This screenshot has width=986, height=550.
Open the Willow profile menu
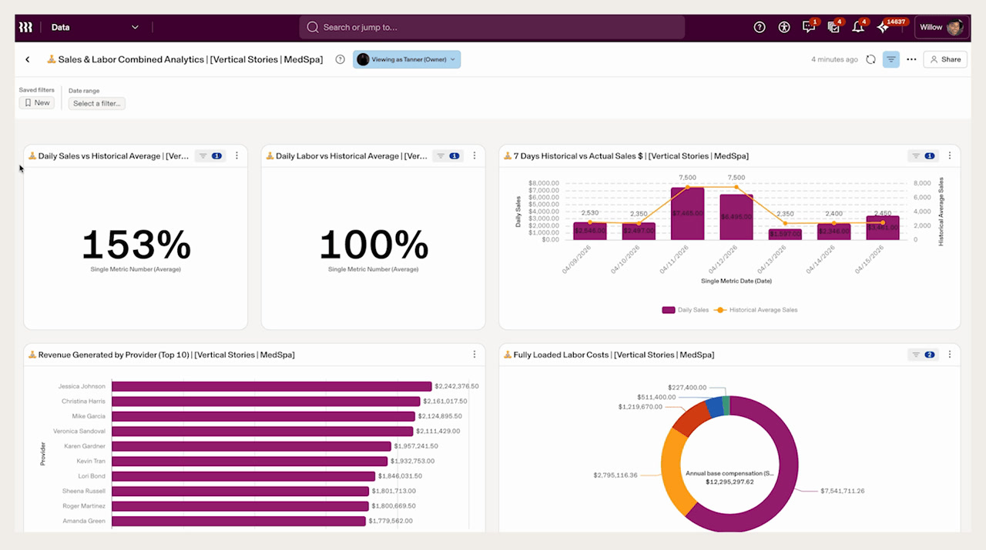click(941, 27)
